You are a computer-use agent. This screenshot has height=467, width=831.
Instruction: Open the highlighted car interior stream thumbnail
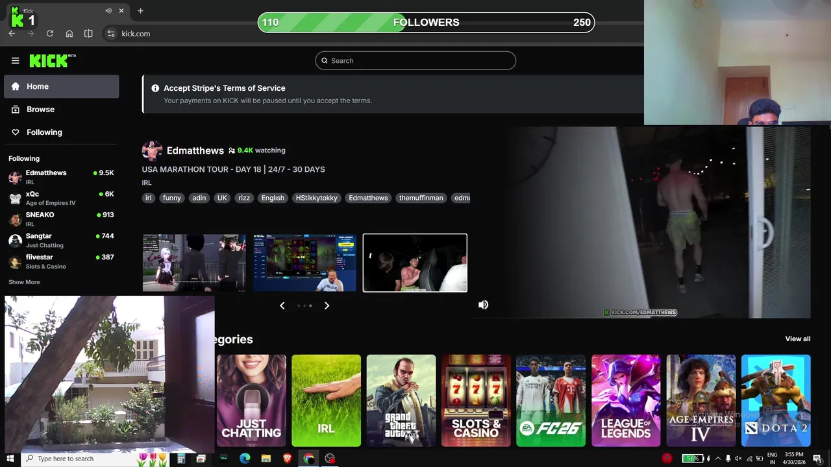point(415,263)
